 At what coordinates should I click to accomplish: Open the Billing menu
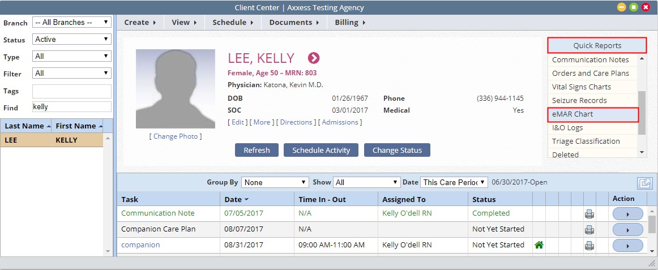pyautogui.click(x=349, y=23)
